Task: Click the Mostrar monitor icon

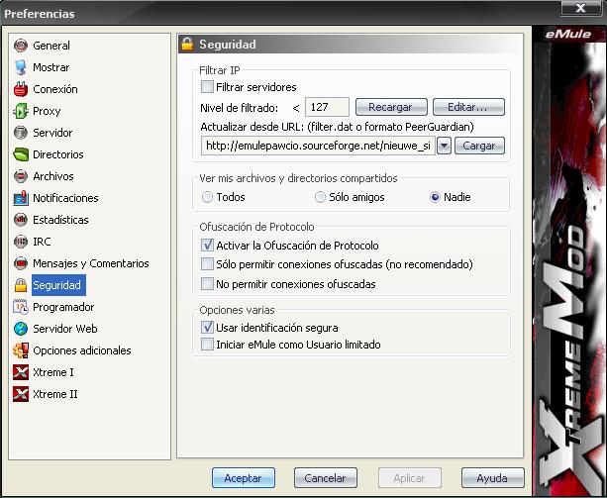Action: (21, 67)
